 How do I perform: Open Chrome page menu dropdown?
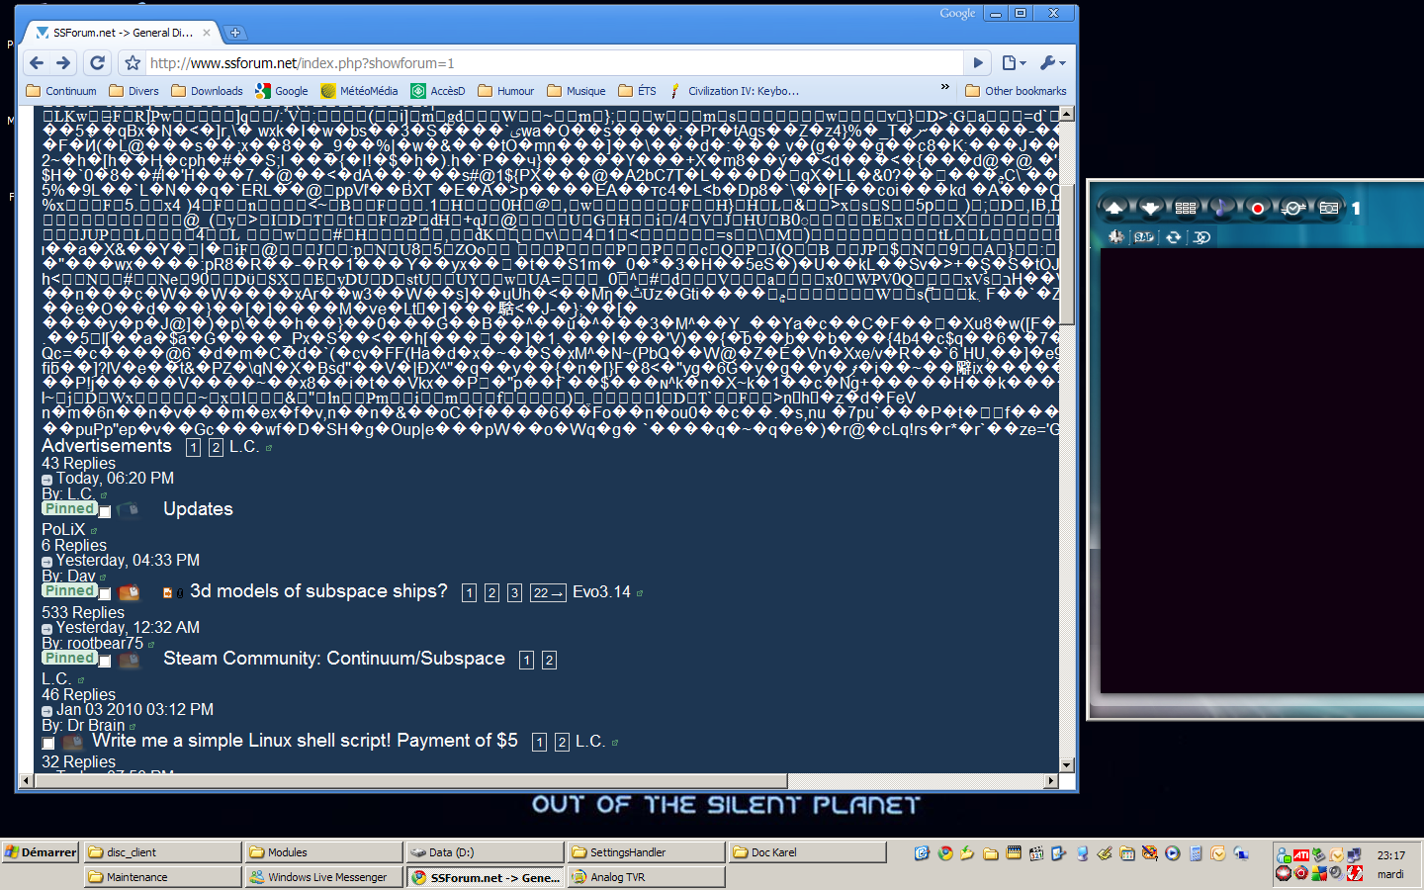1014,63
